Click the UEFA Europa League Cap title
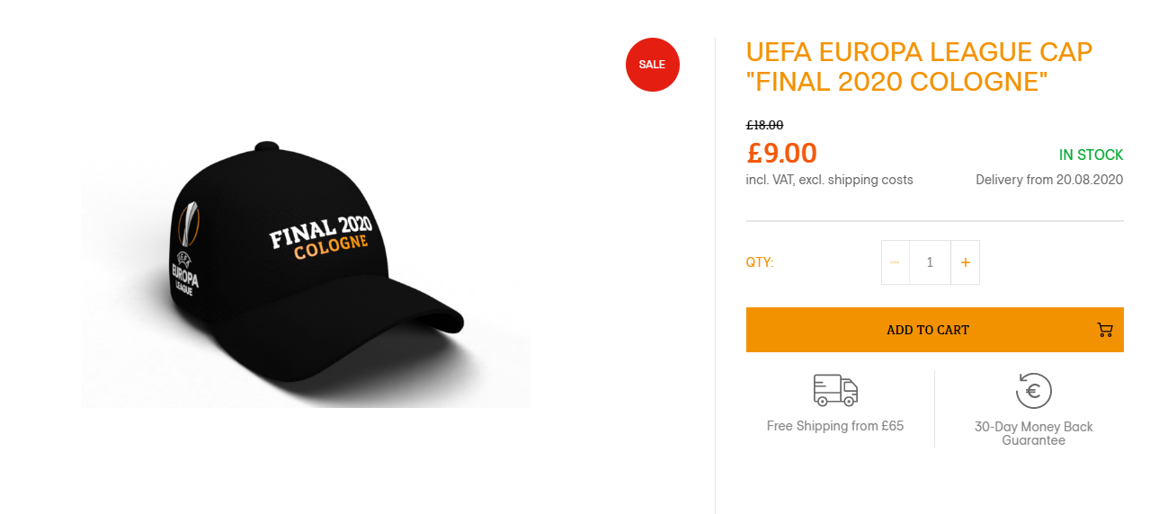 coord(919,66)
